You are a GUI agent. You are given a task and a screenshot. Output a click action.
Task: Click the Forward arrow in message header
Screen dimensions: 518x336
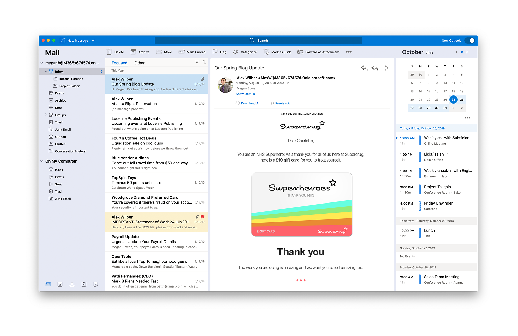(385, 68)
